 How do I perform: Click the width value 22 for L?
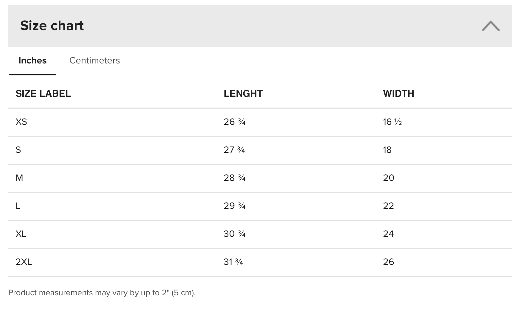pos(388,206)
